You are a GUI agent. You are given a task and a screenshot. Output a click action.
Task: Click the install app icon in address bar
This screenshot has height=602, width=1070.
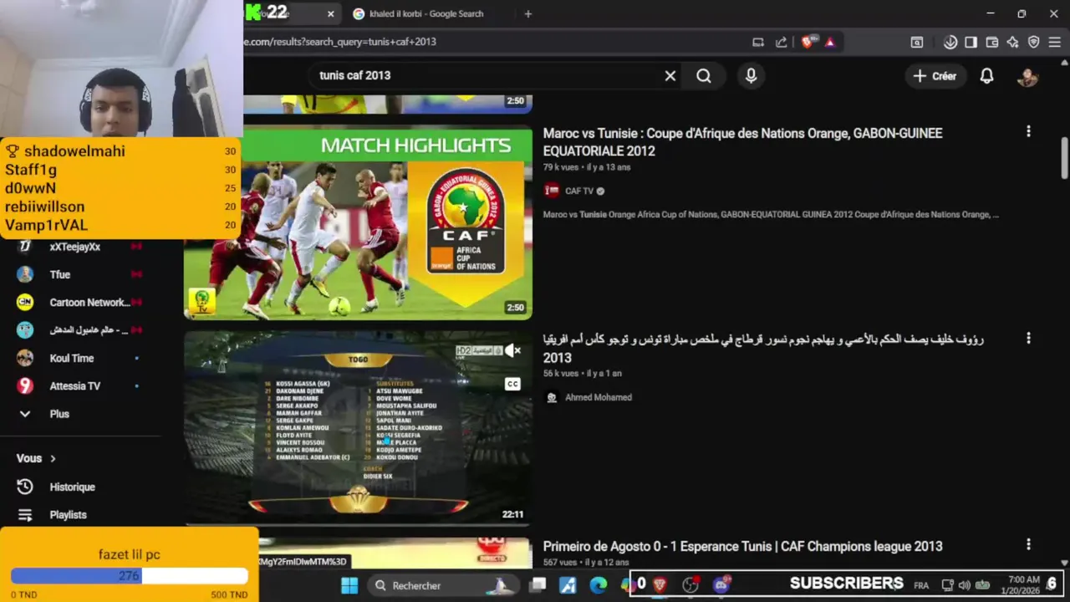[758, 42]
